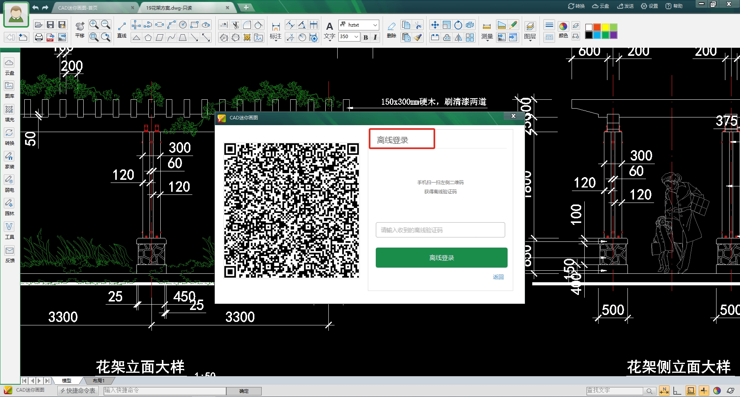Open a drawing file with the folder icon

39,25
